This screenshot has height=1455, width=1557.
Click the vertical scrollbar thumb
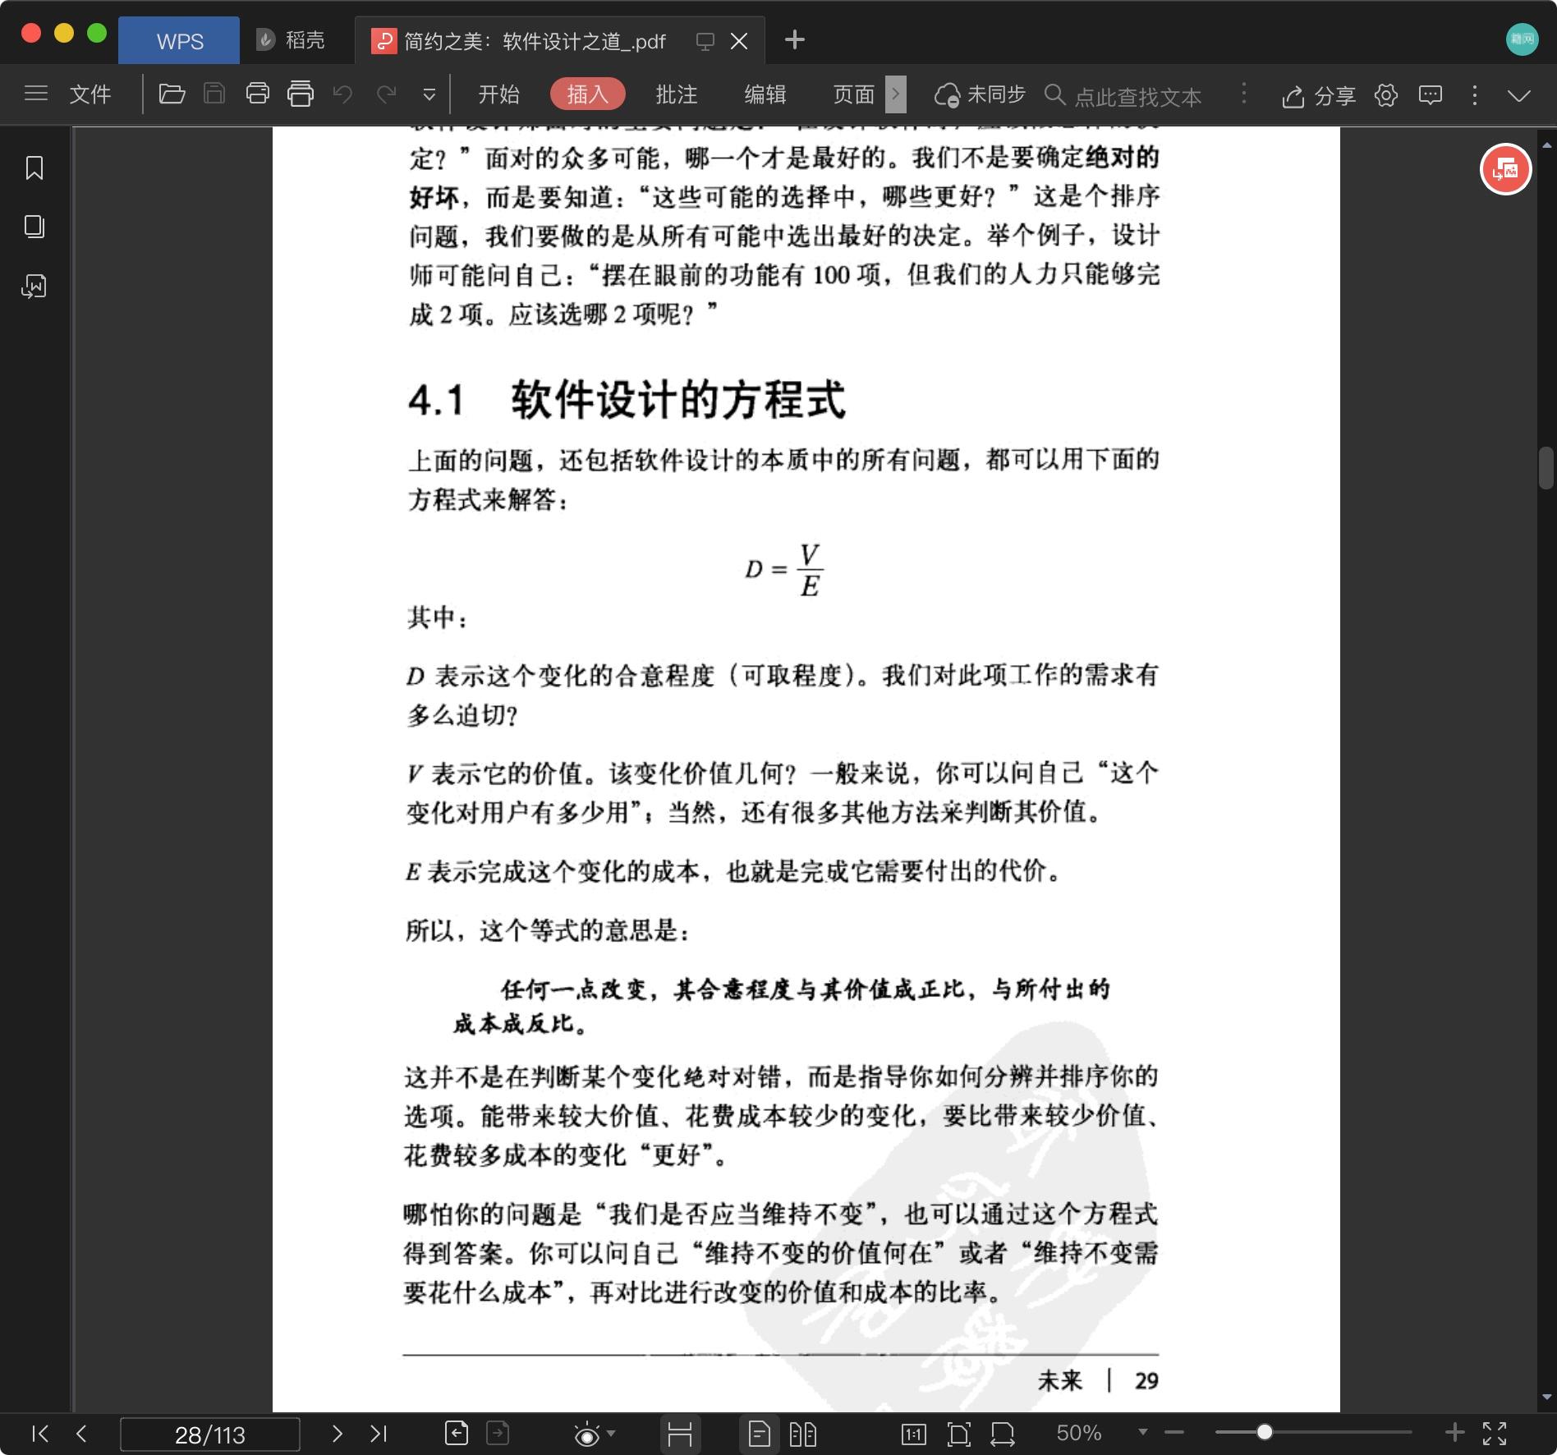(x=1546, y=468)
